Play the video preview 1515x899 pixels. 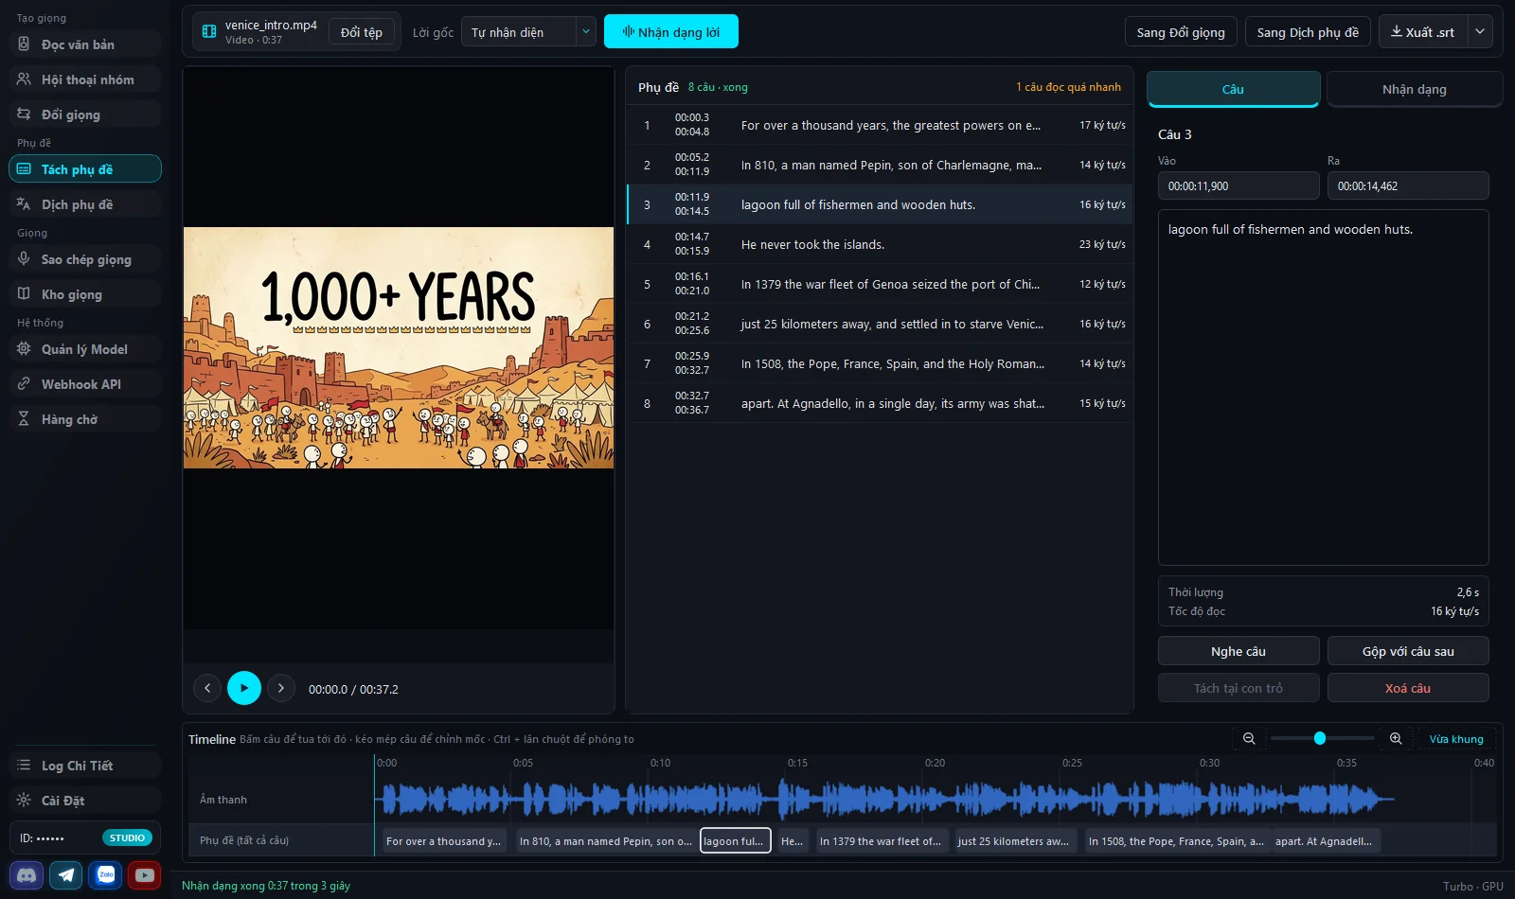click(244, 688)
